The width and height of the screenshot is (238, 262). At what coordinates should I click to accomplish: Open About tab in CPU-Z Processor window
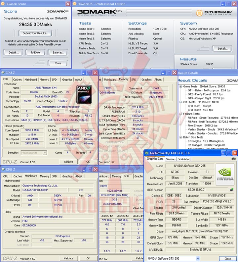[x=79, y=79]
